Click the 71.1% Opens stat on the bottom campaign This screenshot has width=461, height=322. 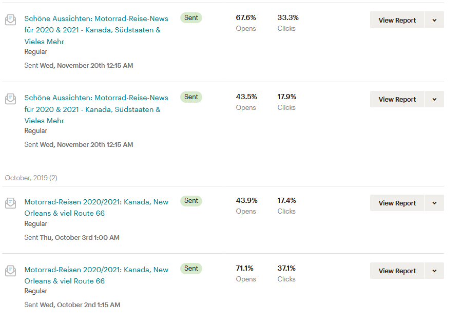coord(245,268)
